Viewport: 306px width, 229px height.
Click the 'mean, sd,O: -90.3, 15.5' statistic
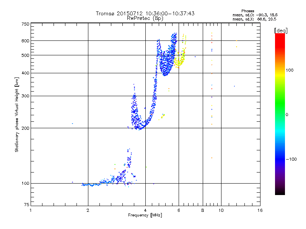(255, 15)
